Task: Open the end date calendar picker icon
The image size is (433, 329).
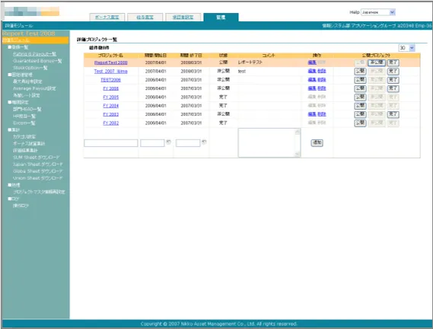Action: click(x=204, y=142)
